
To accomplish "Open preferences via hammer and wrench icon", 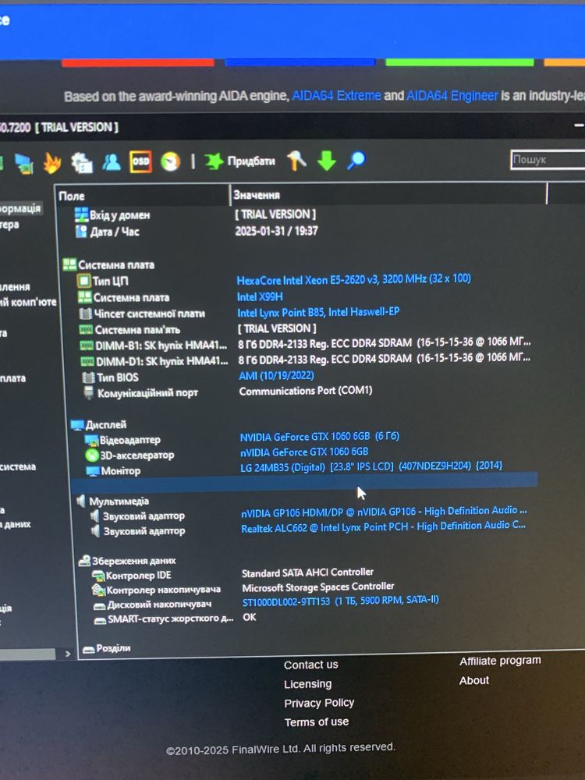I will (x=297, y=160).
